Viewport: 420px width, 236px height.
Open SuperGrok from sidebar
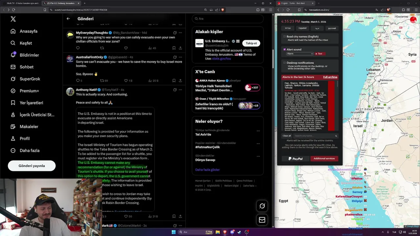25,79
